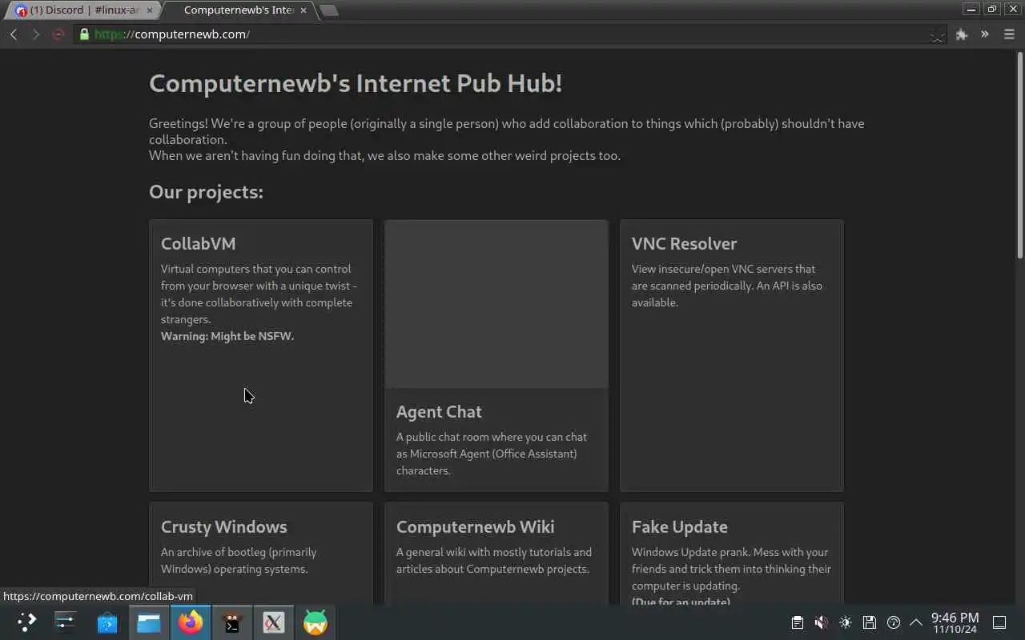Open the KDE application launcher
This screenshot has height=640, width=1025.
(26, 622)
